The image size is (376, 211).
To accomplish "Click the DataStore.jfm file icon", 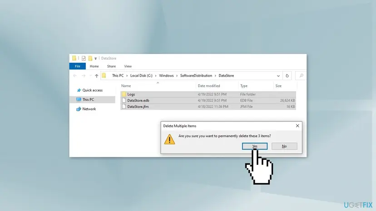I will point(124,107).
